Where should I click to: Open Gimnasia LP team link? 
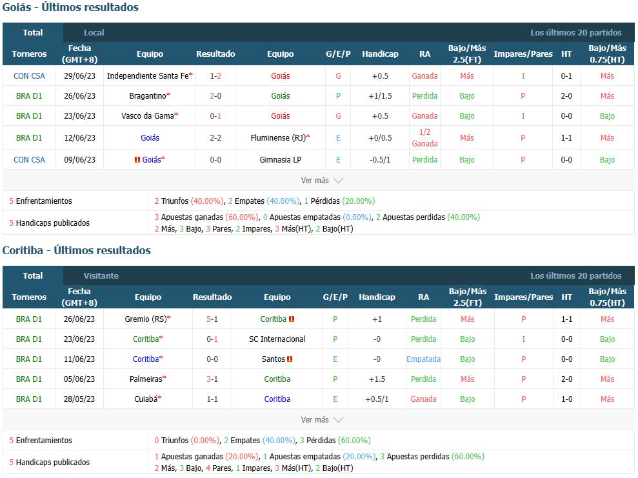pyautogui.click(x=281, y=160)
